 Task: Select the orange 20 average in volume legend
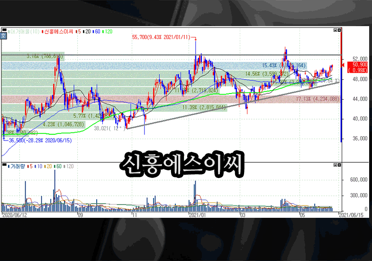tap(48, 166)
